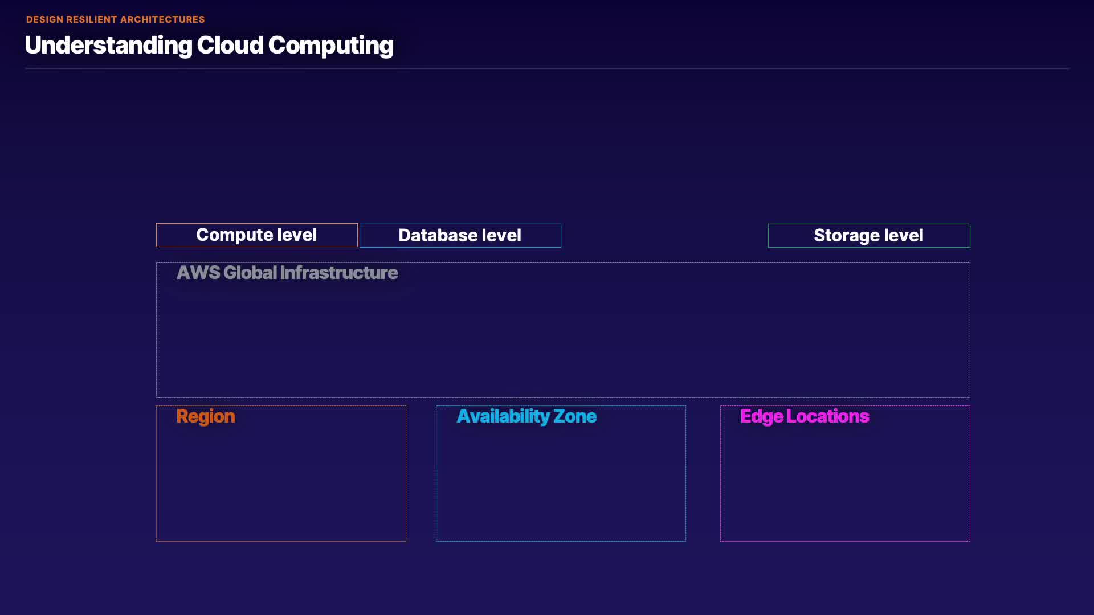Image resolution: width=1094 pixels, height=615 pixels.
Task: Click the word Cloud in the title
Action: coord(230,46)
